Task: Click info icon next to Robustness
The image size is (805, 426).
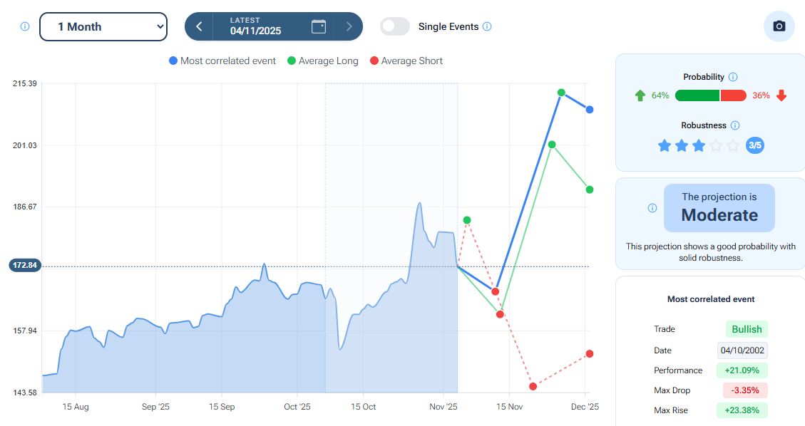Action: click(x=735, y=125)
